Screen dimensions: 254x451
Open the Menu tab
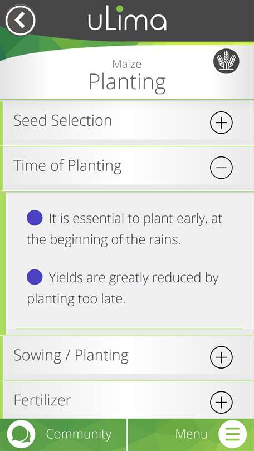tap(191, 435)
